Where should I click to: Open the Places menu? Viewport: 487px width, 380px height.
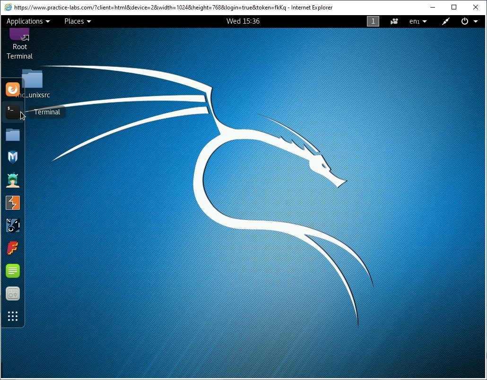pos(78,21)
